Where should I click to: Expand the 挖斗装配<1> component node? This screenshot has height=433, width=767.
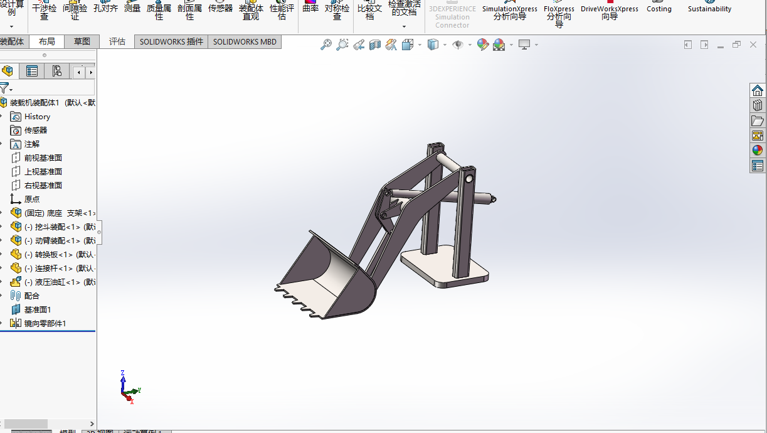pos(2,227)
